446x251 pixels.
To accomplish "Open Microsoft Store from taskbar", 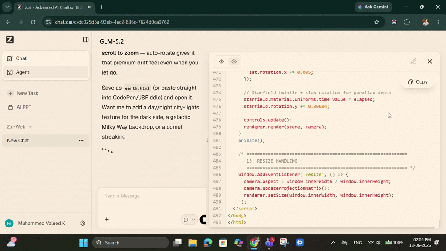I will (223, 243).
